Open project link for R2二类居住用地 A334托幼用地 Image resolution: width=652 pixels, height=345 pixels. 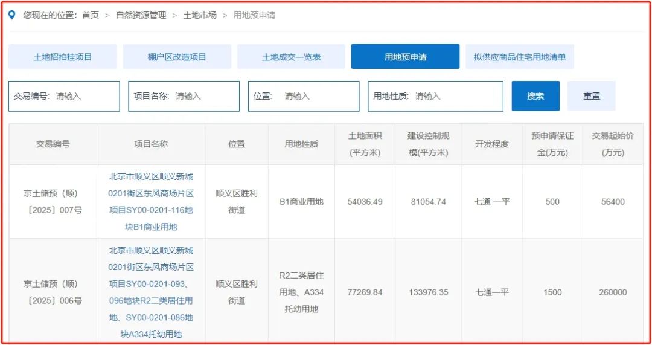point(151,292)
